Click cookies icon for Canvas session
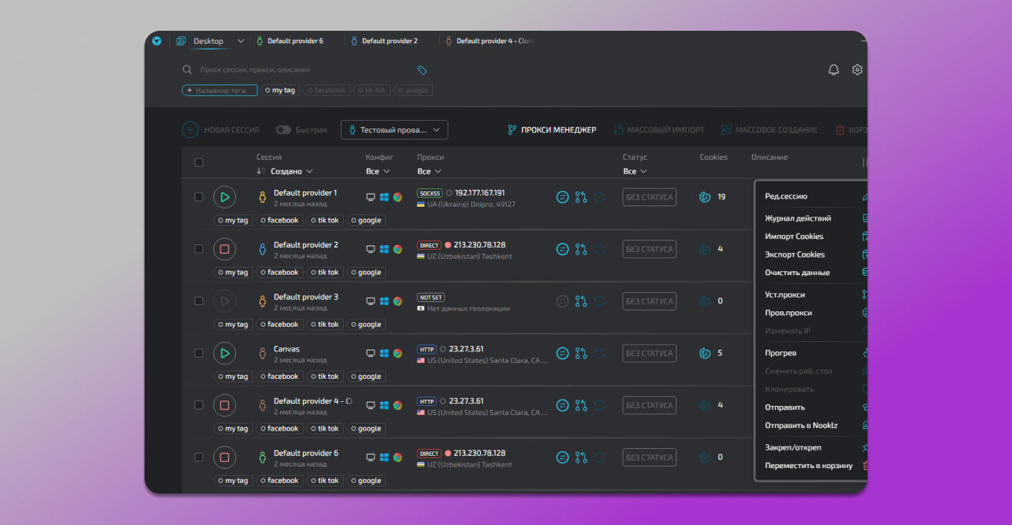Image resolution: width=1012 pixels, height=525 pixels. click(704, 354)
